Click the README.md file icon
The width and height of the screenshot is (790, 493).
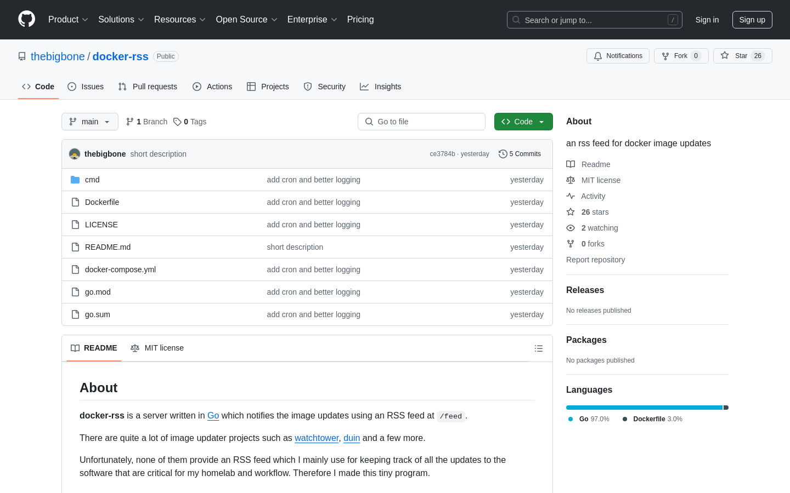click(x=75, y=247)
